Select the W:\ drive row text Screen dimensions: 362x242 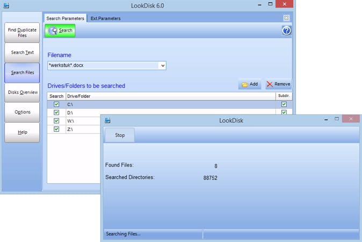click(71, 121)
